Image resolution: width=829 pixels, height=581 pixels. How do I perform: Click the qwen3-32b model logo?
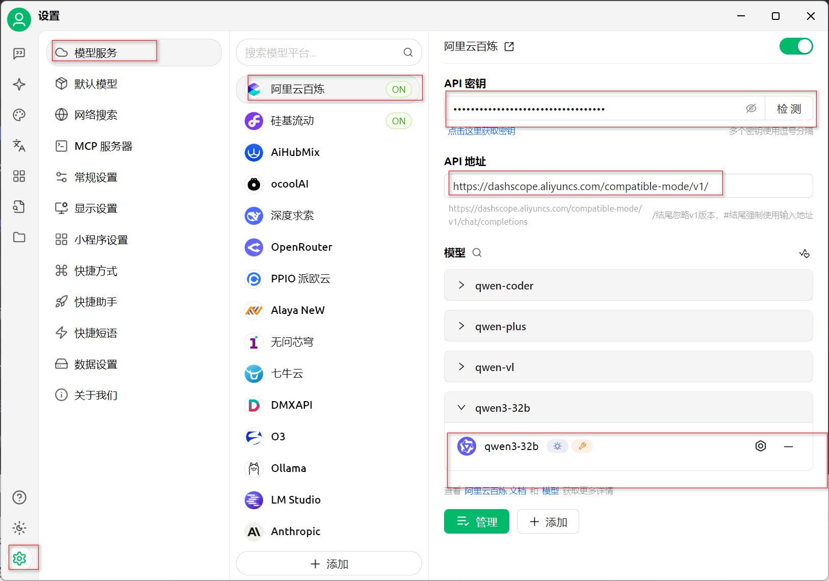467,446
